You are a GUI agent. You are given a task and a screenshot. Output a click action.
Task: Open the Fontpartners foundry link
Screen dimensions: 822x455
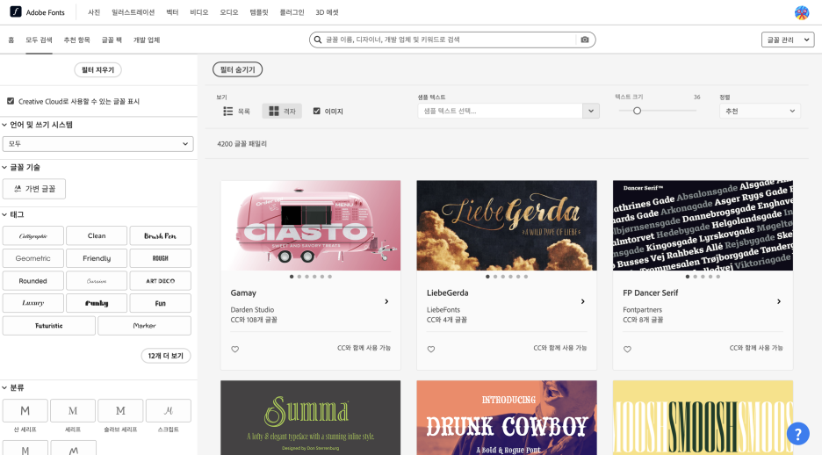[642, 310]
